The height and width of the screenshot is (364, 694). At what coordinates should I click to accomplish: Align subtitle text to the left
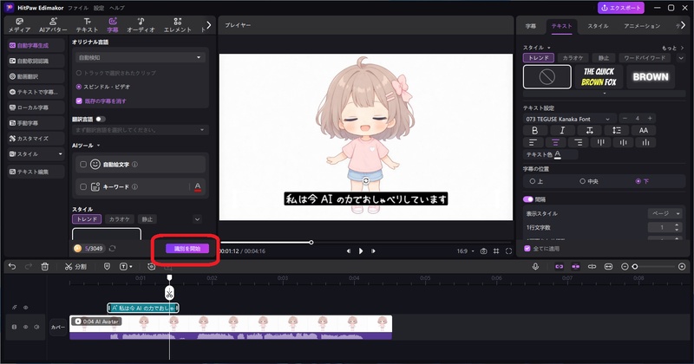pos(533,142)
